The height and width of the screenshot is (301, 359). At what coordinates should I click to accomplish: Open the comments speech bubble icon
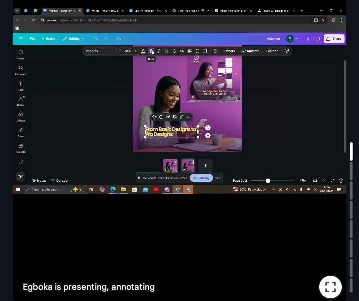point(317,39)
